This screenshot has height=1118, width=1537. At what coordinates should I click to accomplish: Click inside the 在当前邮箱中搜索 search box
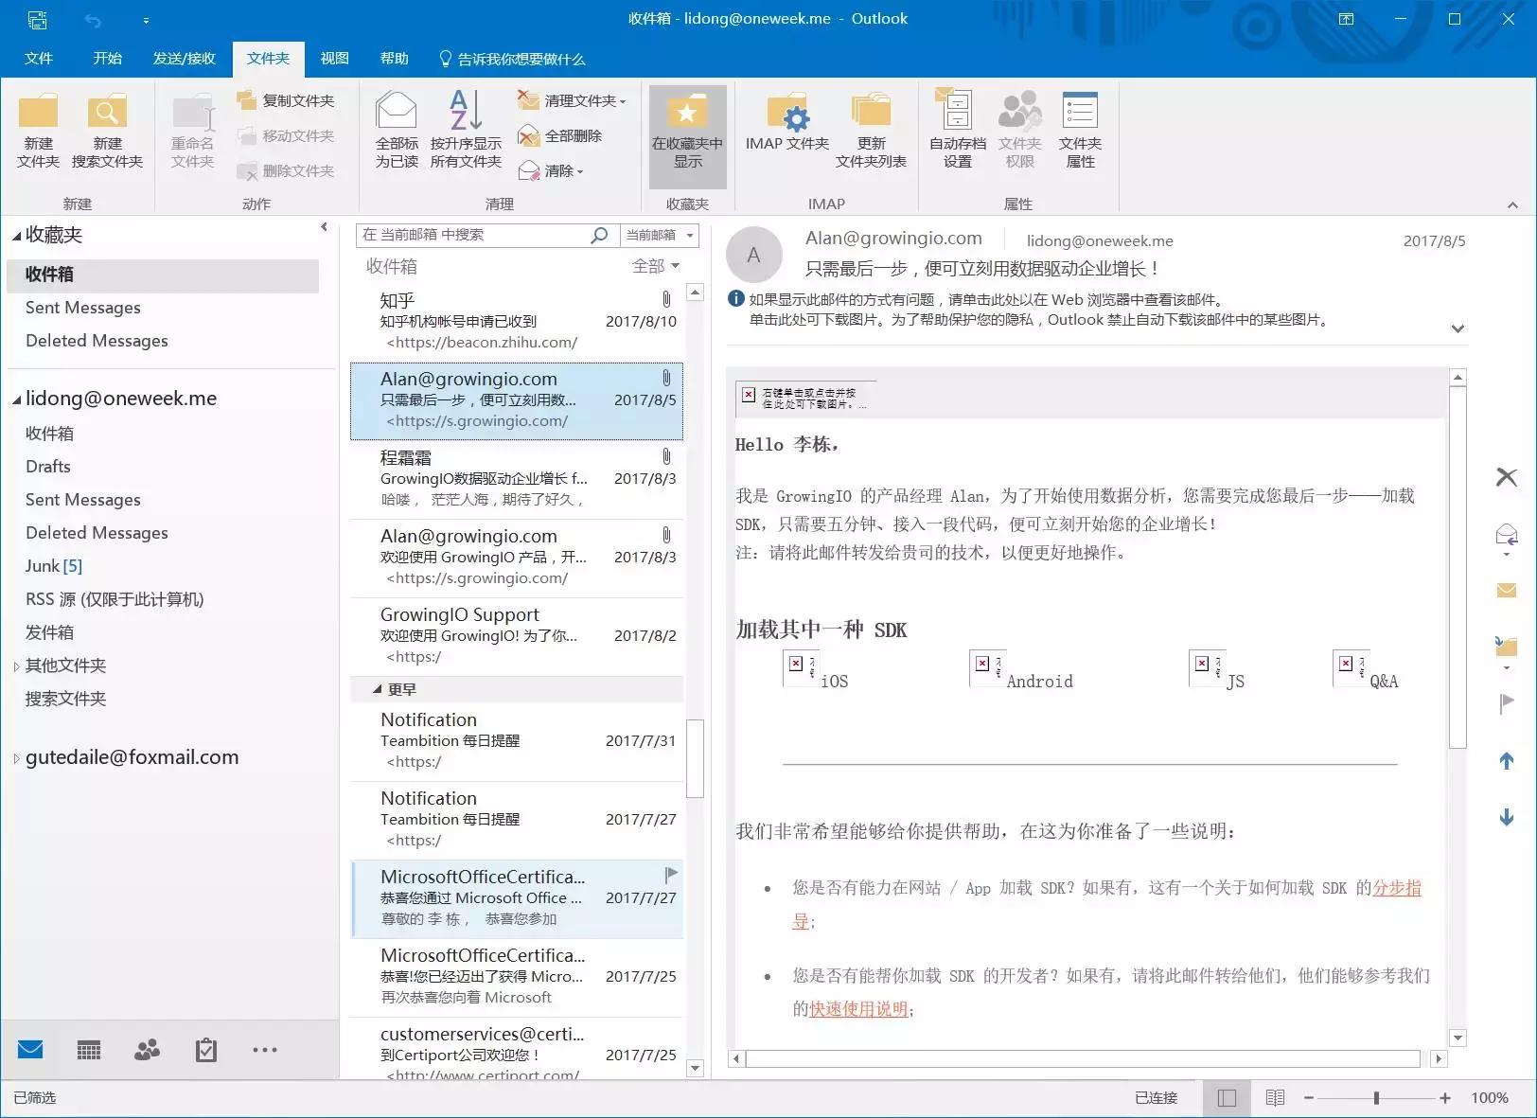pos(473,235)
